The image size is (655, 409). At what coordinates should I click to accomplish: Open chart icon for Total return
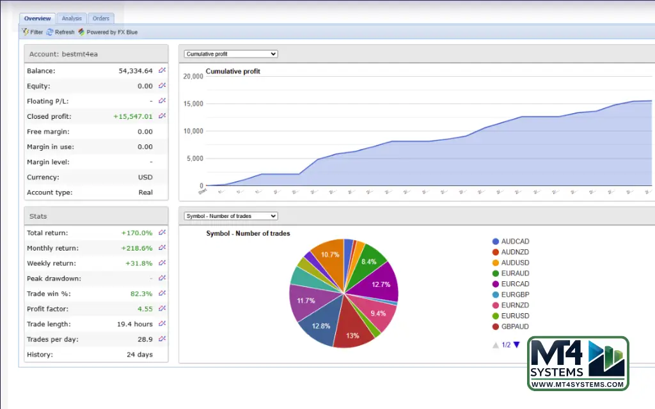pyautogui.click(x=162, y=233)
